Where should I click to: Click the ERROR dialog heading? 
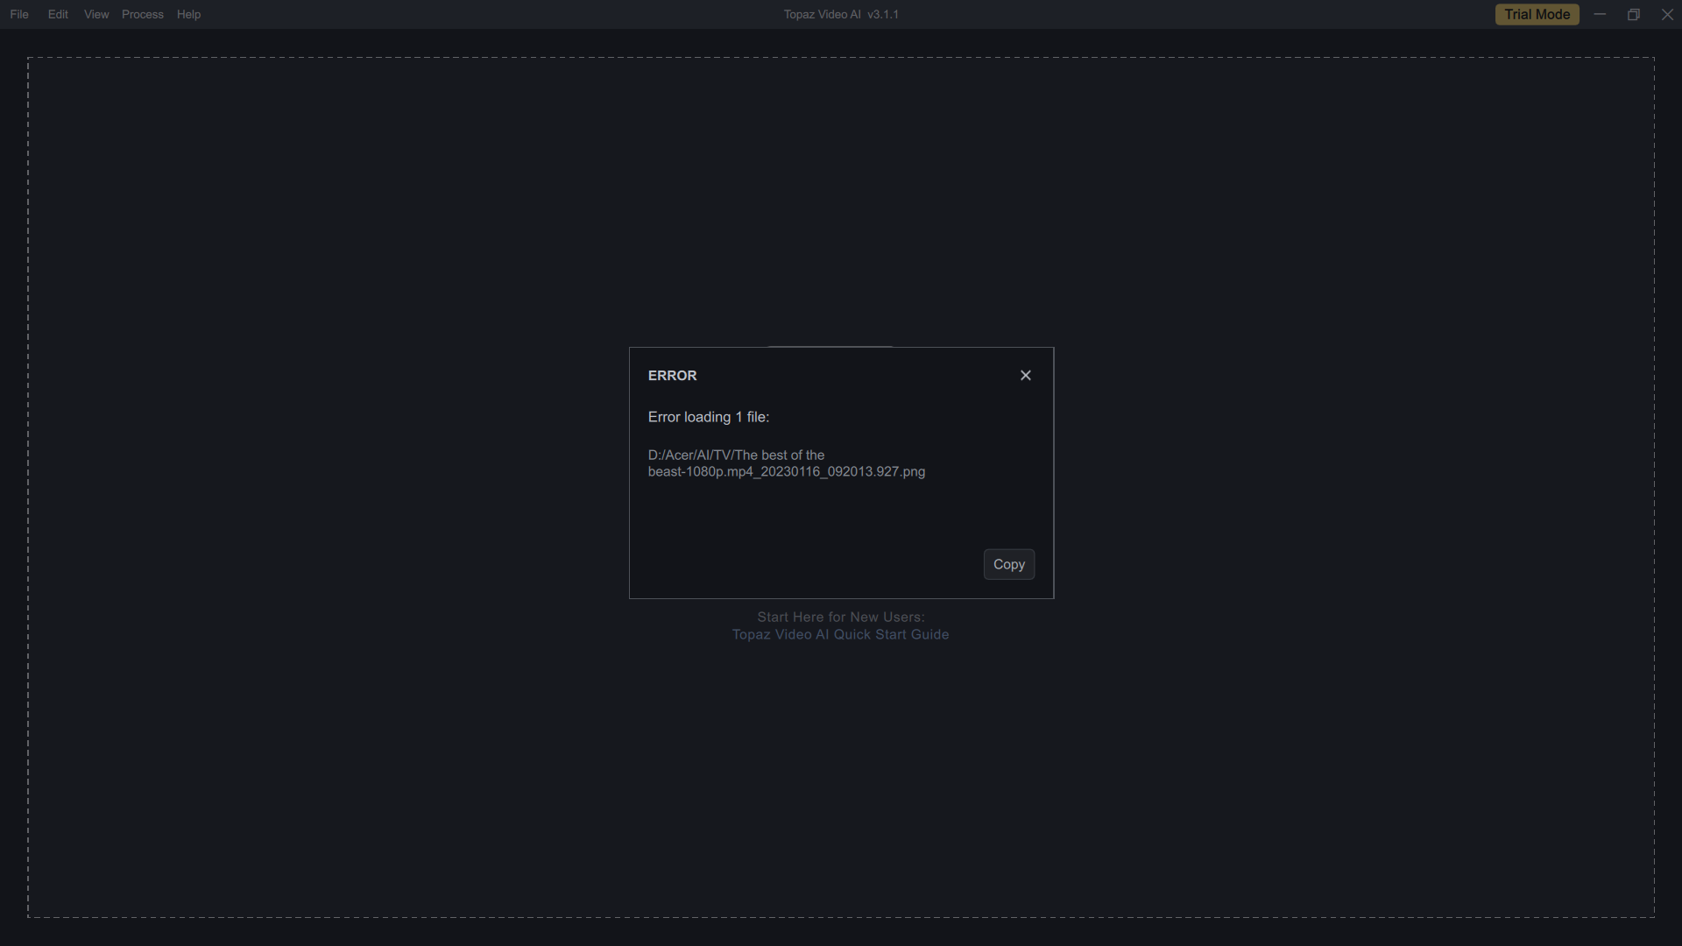click(672, 376)
